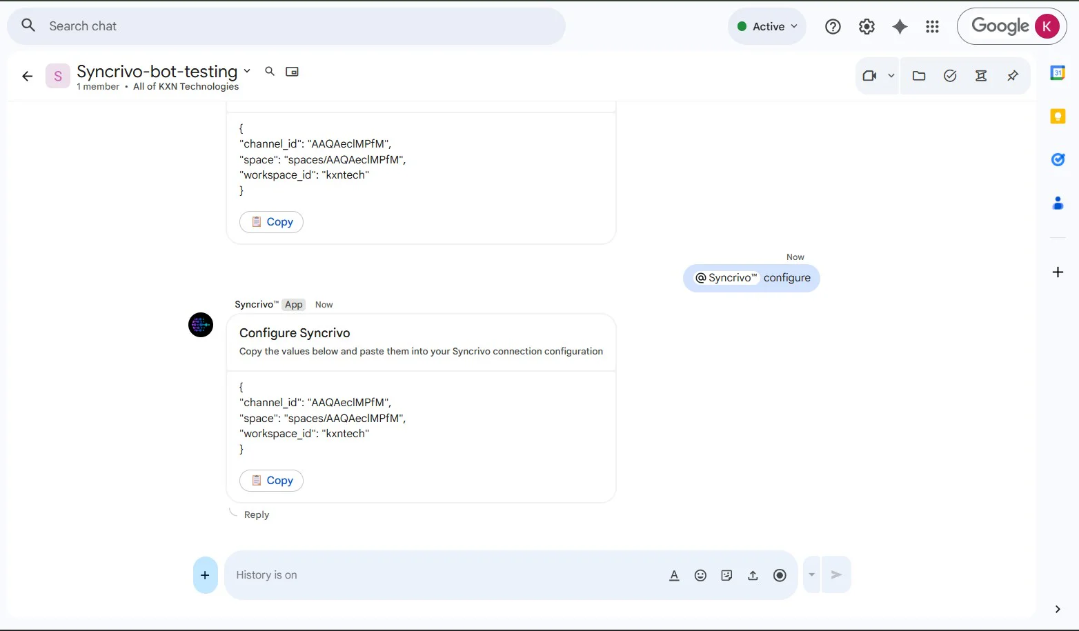This screenshot has height=631, width=1079.
Task: Open the Google Tasks side panel icon
Action: click(x=1058, y=159)
